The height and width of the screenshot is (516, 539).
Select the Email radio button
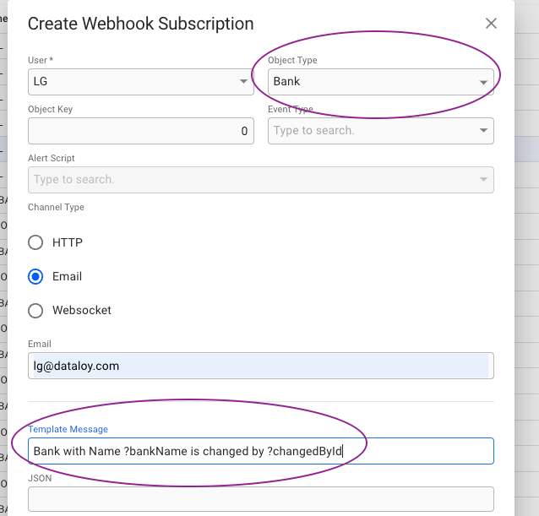(35, 276)
